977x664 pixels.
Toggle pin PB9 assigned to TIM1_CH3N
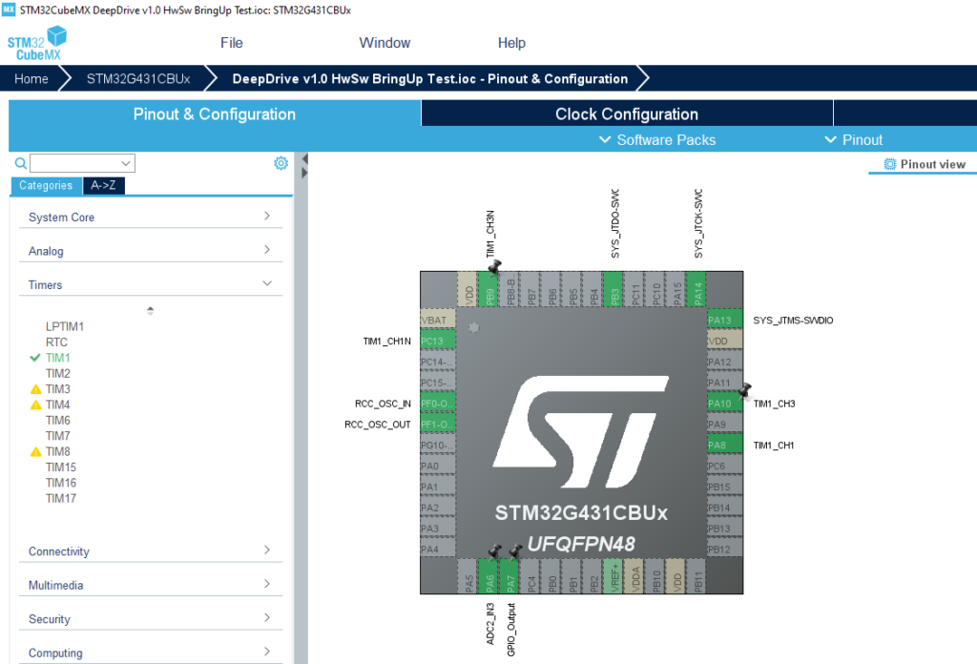489,290
